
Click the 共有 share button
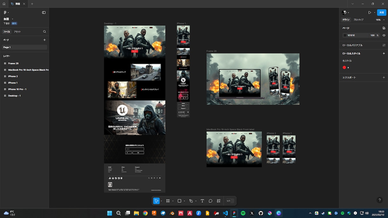point(382,13)
